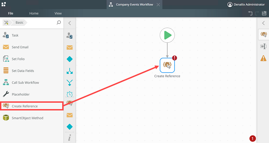Select Set Folio in the toolbox list

[32, 59]
